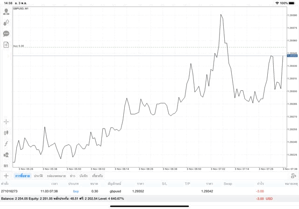
Task: Open the chat messages icon
Action: pos(6,34)
